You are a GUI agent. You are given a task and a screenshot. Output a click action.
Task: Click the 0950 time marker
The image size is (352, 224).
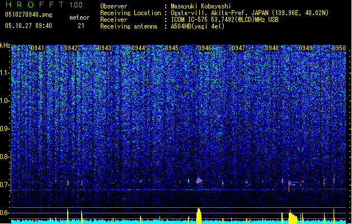[339, 48]
